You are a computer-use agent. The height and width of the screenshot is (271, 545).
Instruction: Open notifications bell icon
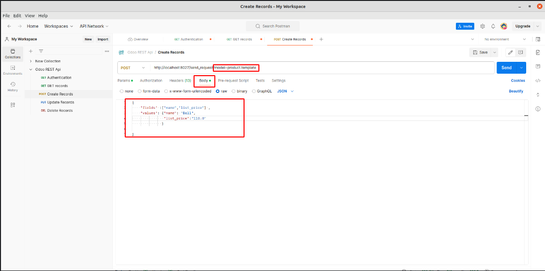pyautogui.click(x=493, y=26)
